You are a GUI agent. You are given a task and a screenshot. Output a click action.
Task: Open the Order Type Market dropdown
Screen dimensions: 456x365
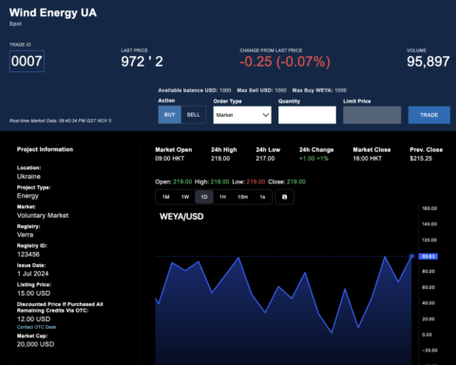[x=242, y=115]
